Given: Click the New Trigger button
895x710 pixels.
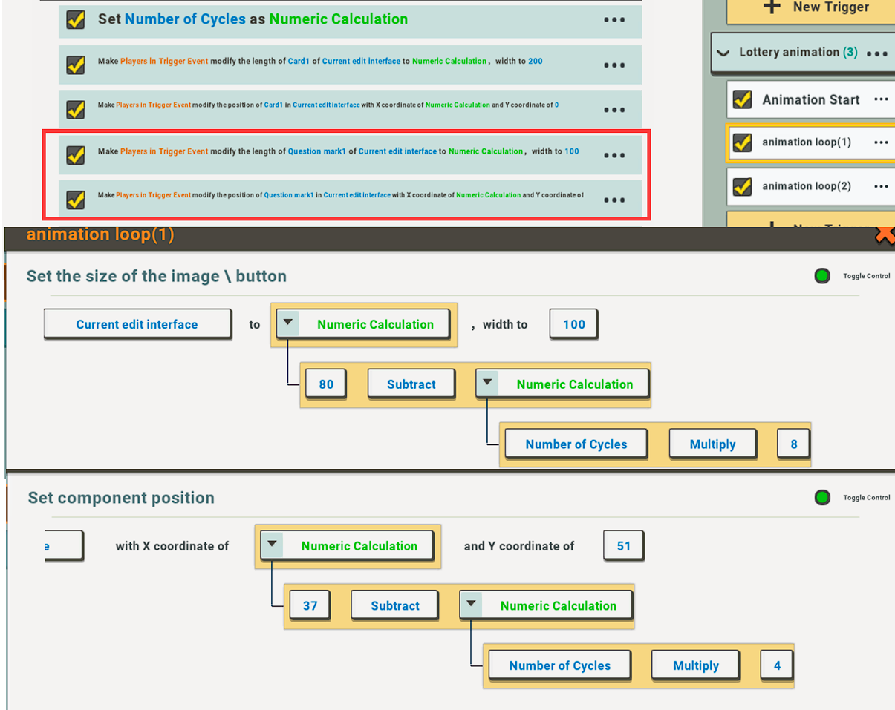Looking at the screenshot, I should [817, 7].
